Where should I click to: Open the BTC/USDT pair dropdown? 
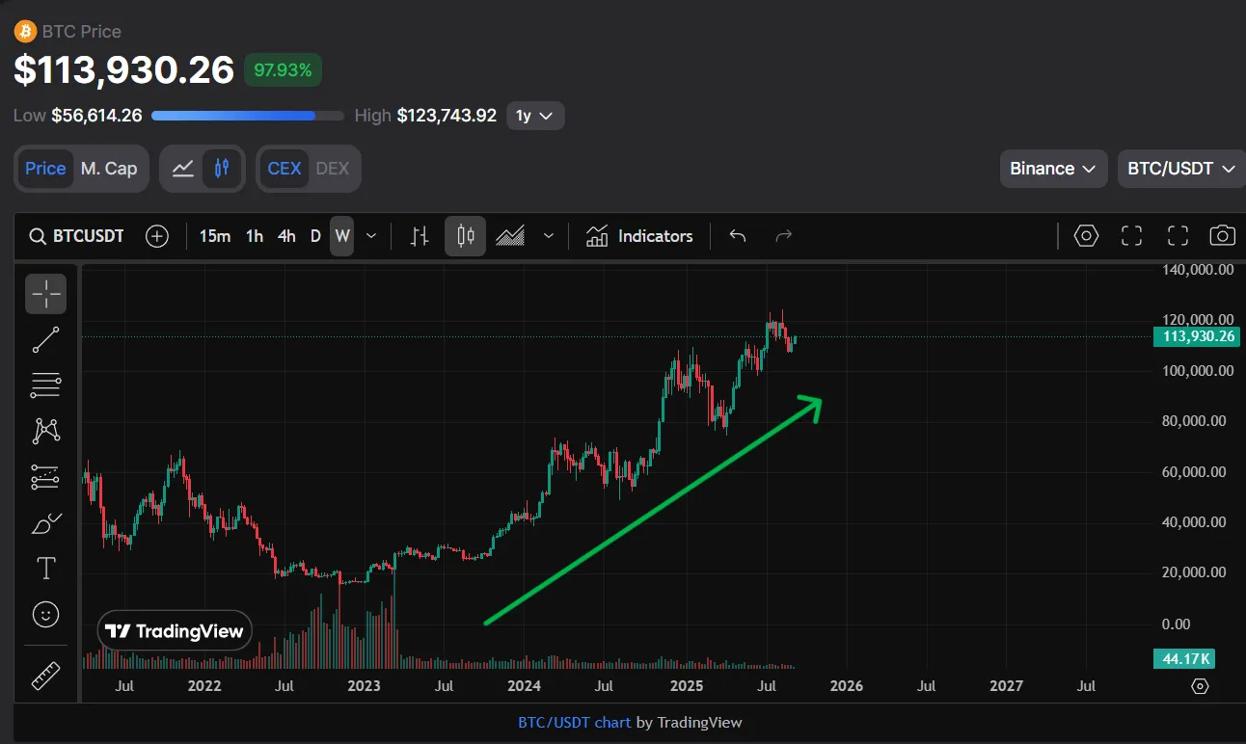pyautogui.click(x=1180, y=169)
